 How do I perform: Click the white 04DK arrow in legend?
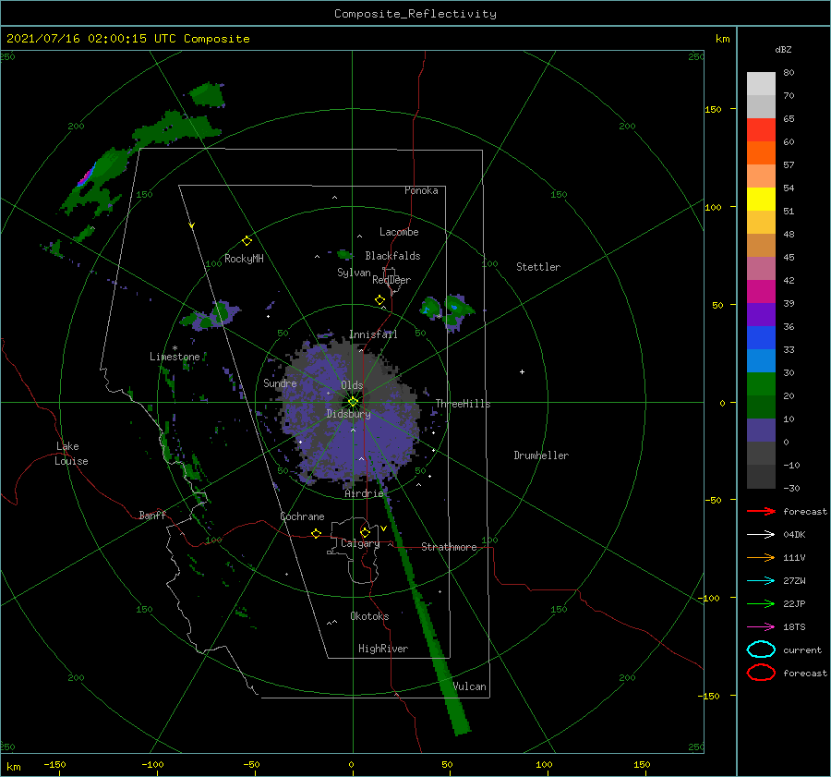point(761,534)
